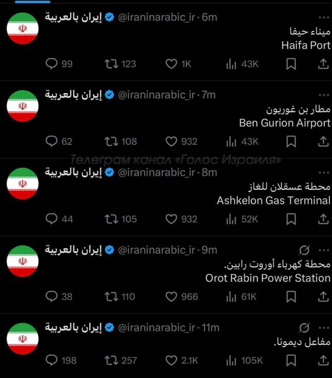Select the active tab indicator at top
The image size is (332, 378).
pos(33,2)
